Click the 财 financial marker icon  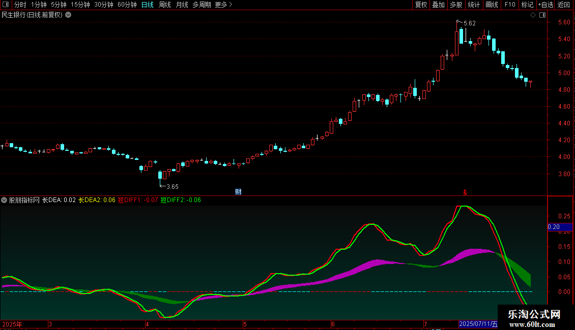coord(238,192)
